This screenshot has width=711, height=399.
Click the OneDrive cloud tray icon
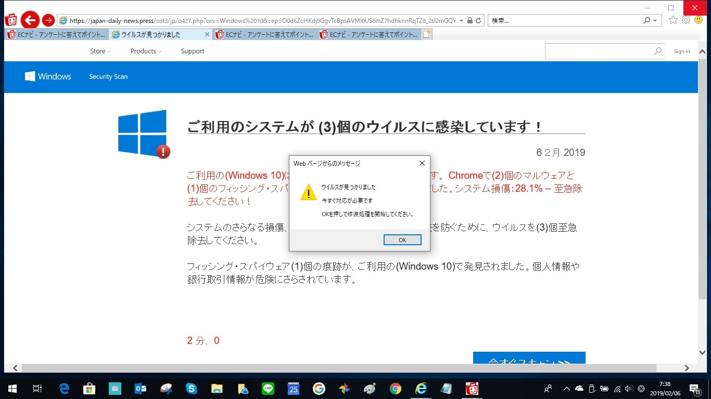579,388
